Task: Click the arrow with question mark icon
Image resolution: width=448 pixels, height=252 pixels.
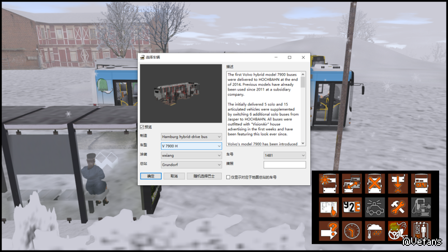Action: click(x=328, y=230)
